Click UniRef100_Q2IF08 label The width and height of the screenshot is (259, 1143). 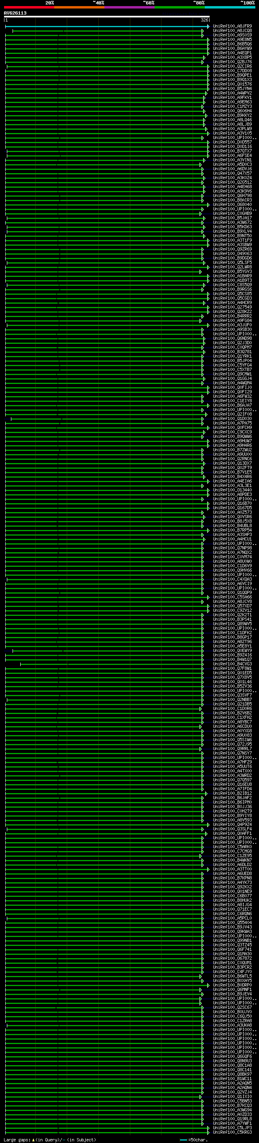[x=232, y=414]
